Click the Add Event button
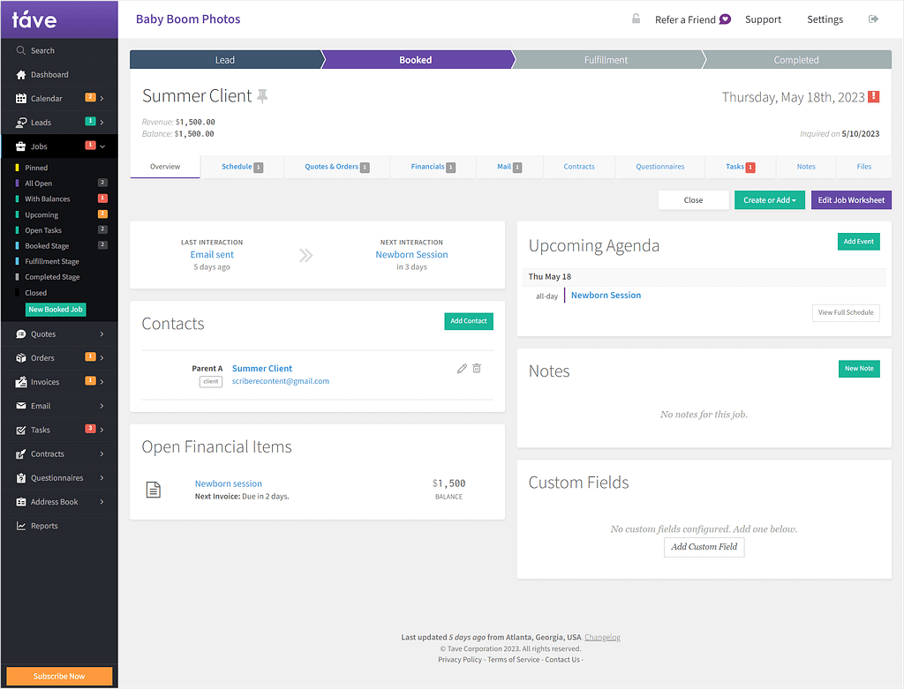The image size is (904, 689). (x=858, y=242)
